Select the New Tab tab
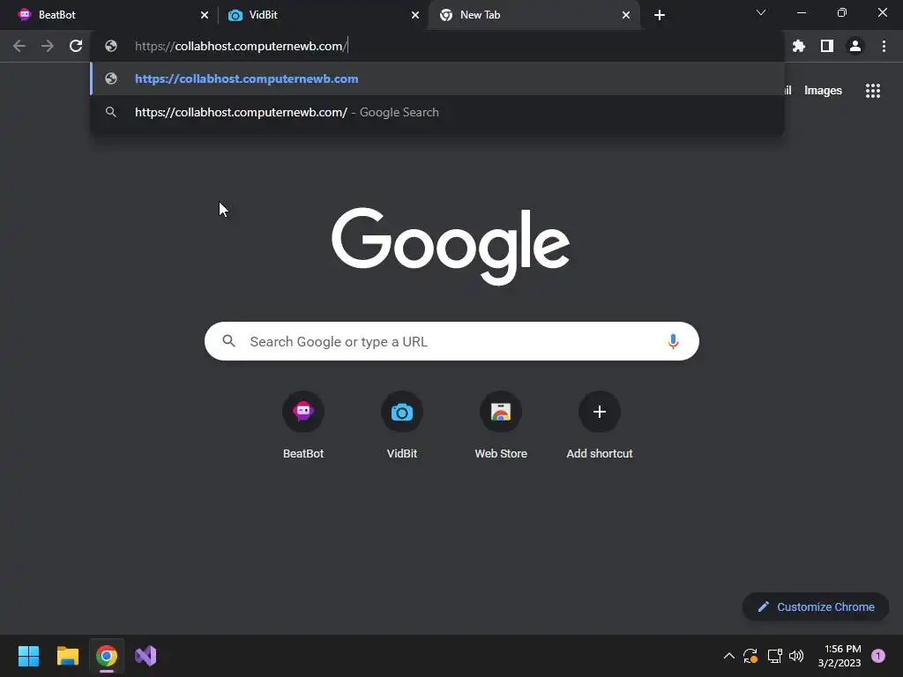903x677 pixels. (533, 15)
